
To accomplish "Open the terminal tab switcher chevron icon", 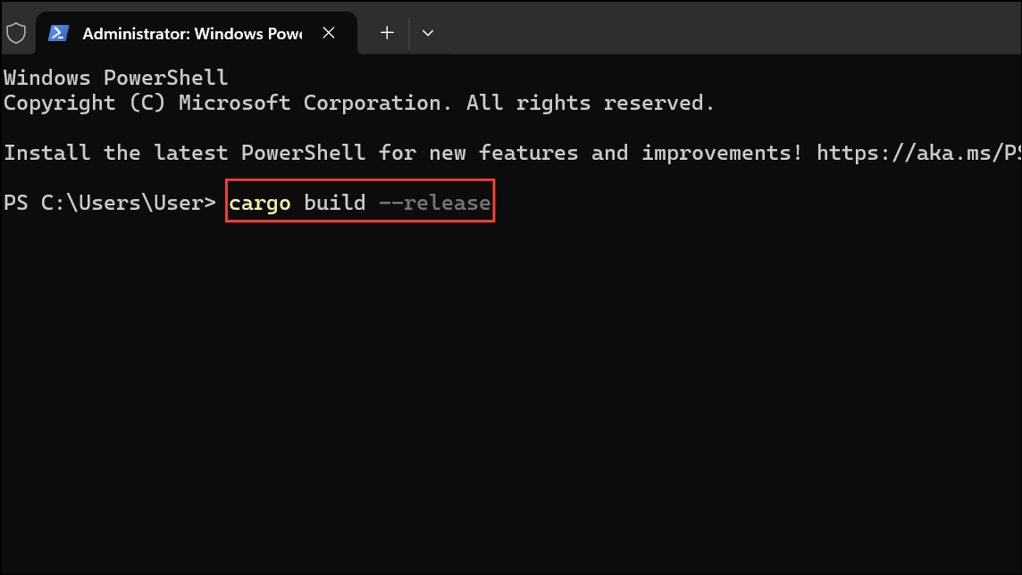I will click(428, 32).
